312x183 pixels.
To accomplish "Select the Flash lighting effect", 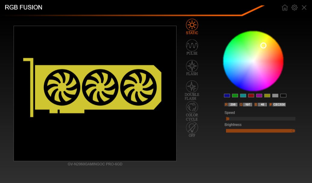I will [192, 66].
